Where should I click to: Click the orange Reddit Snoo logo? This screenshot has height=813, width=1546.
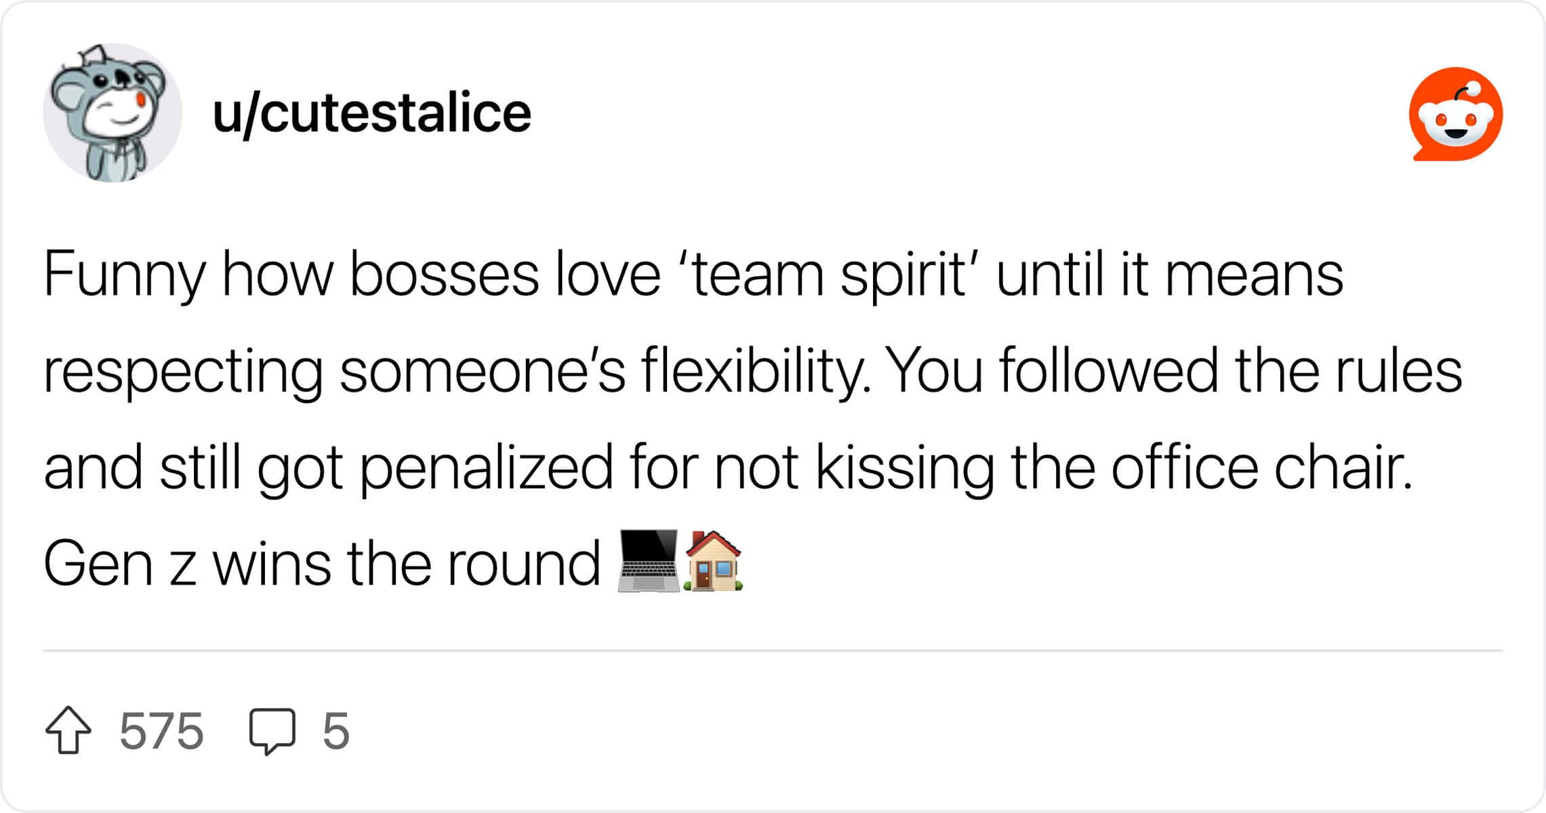1456,114
